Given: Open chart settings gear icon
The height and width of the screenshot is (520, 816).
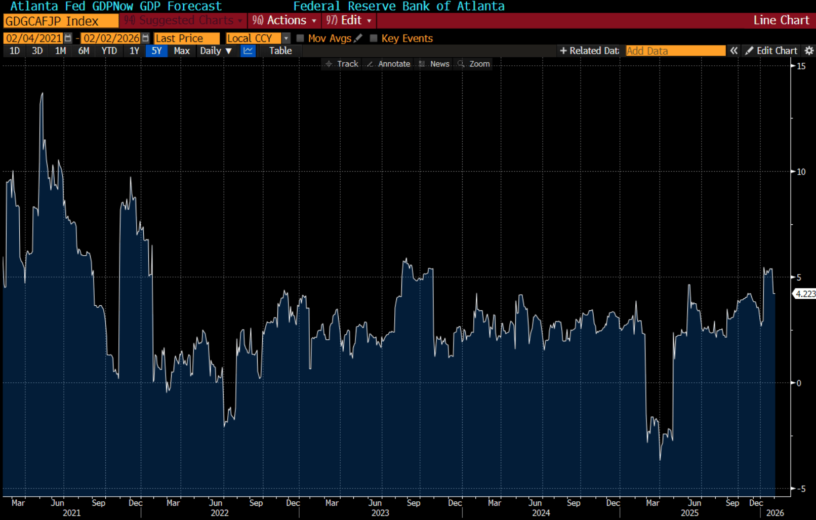Looking at the screenshot, I should tap(809, 51).
